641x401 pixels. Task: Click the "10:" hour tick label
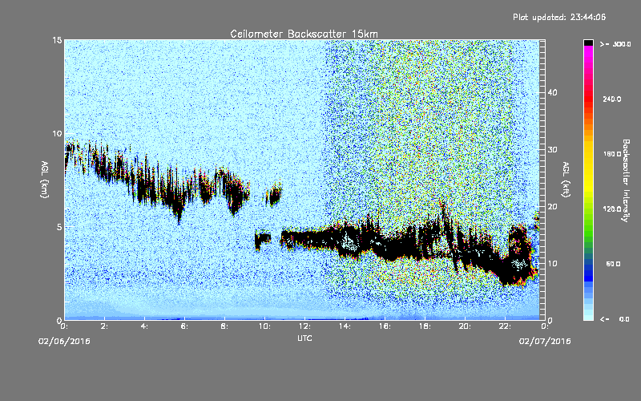tap(265, 326)
